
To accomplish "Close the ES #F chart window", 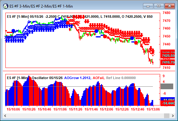I will [170, 6].
